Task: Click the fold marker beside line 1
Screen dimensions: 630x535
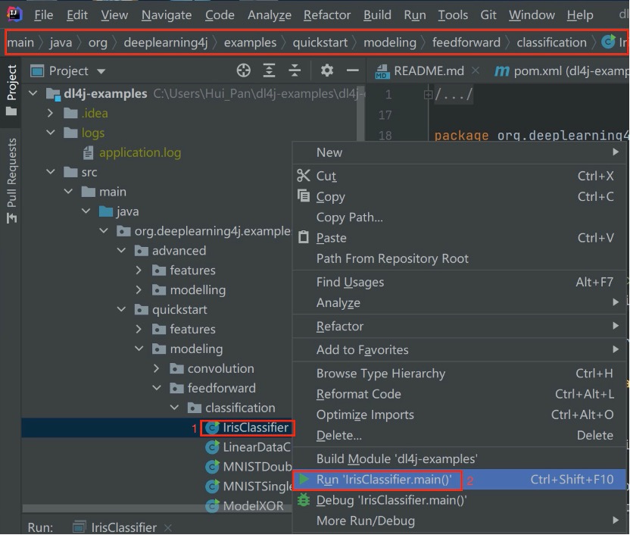Action: tap(428, 95)
